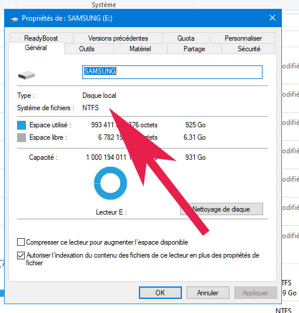Click the SAMSUNG volume name field

tap(172, 72)
